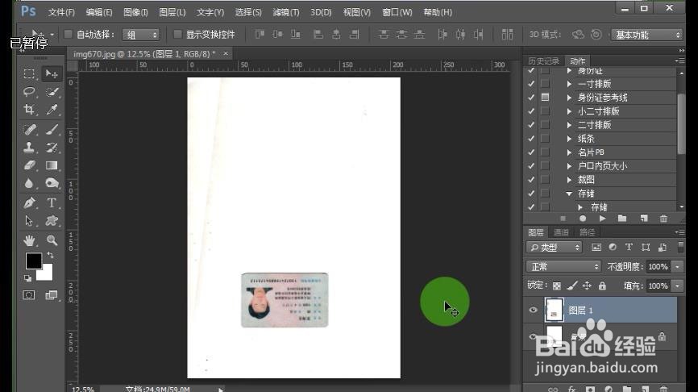Switch to the 路径 tab

click(x=587, y=232)
